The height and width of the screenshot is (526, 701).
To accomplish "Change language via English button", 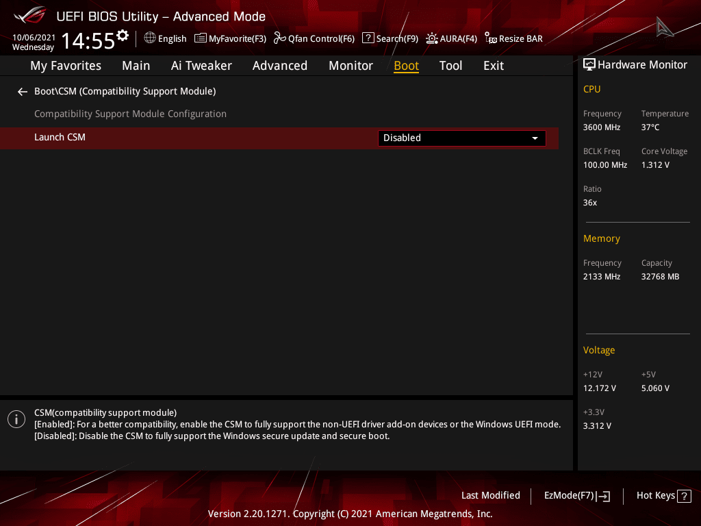I will pos(166,38).
